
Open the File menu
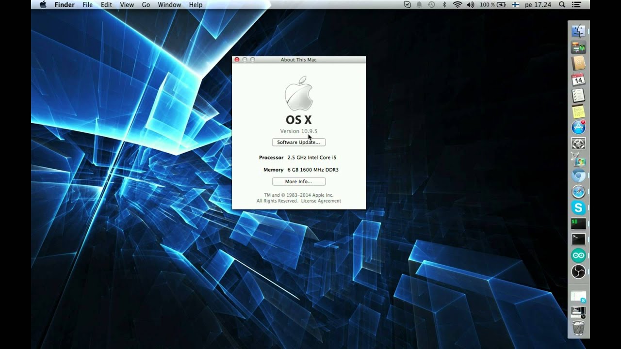87,4
